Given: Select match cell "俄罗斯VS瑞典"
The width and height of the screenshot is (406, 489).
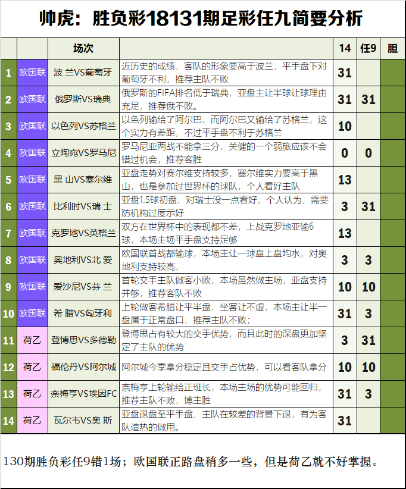Looking at the screenshot, I should pyautogui.click(x=83, y=99).
